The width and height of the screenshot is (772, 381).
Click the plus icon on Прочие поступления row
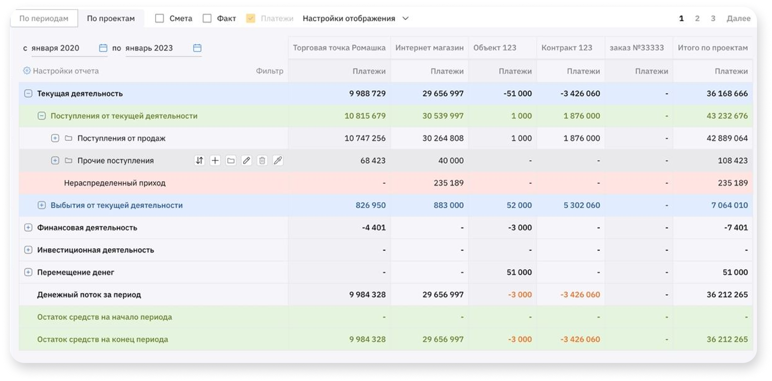coord(215,161)
